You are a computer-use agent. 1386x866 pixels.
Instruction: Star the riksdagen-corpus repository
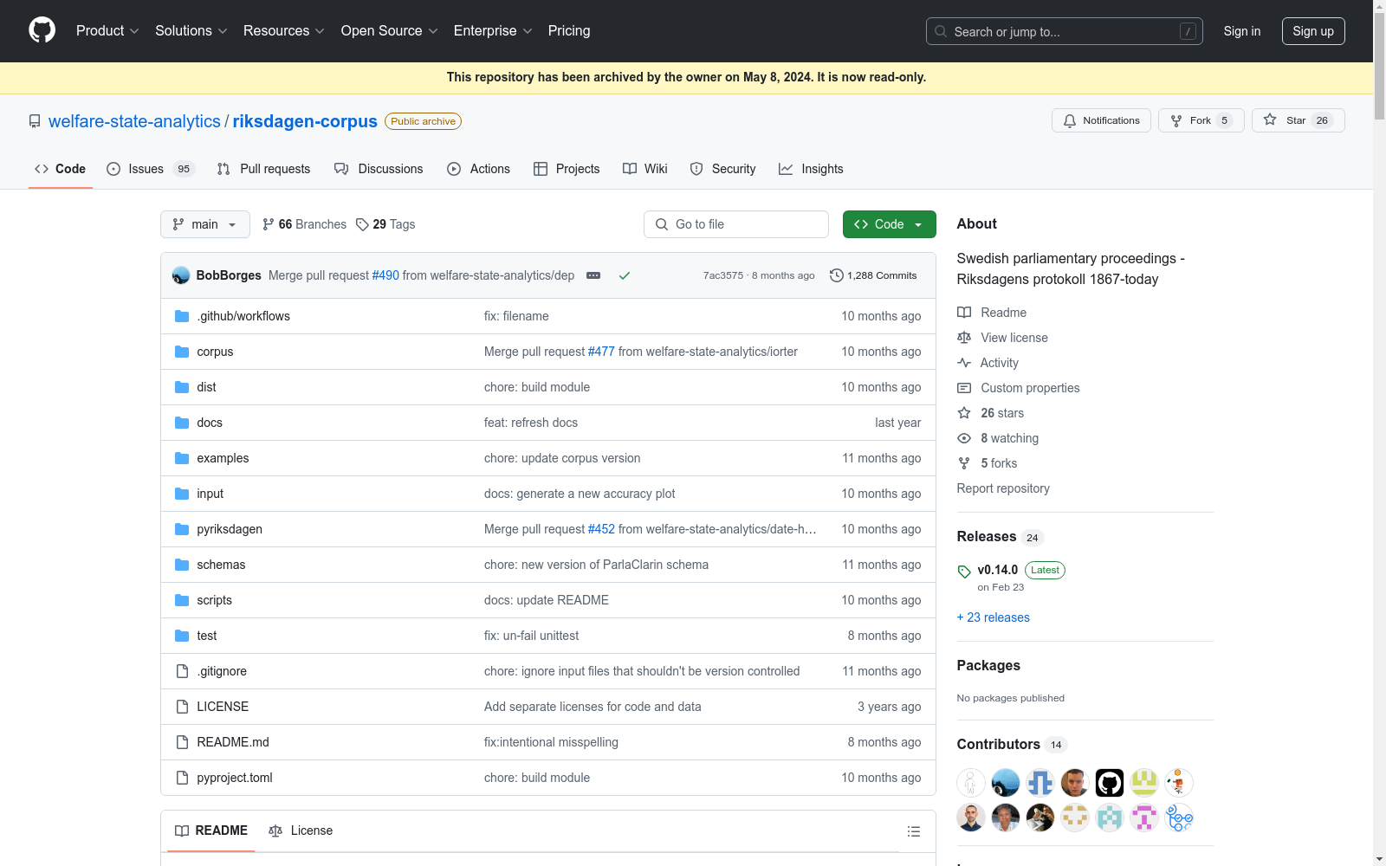[x=1298, y=120]
